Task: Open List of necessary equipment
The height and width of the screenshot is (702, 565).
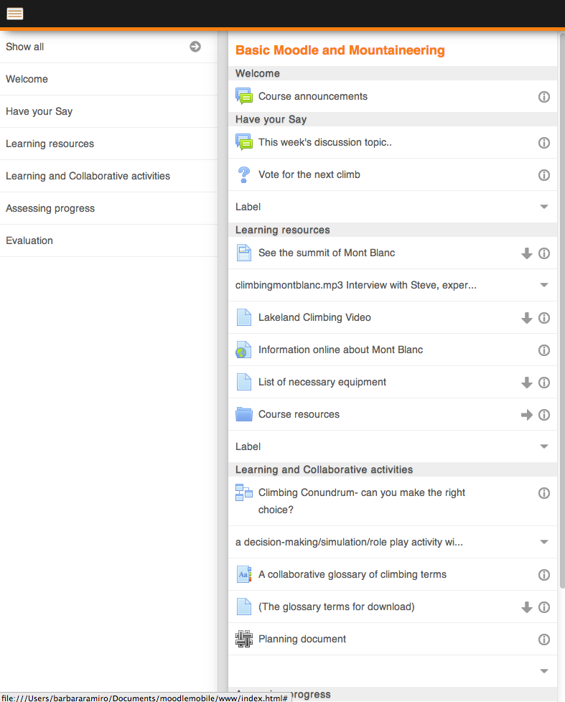Action: click(322, 382)
